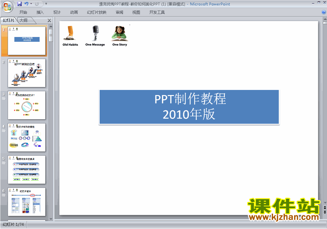Viewport: 327px width, 229px height.
Task: Go to next slide double-arrow button
Action: 325,212
